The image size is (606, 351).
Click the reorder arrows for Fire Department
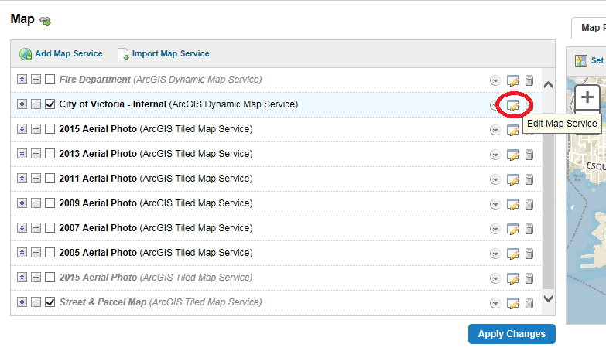point(22,80)
